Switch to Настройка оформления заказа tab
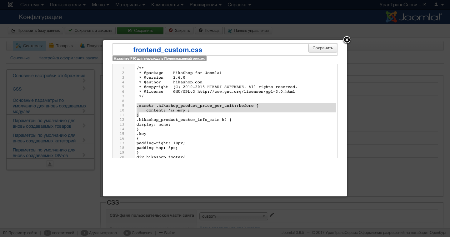 coord(68,58)
